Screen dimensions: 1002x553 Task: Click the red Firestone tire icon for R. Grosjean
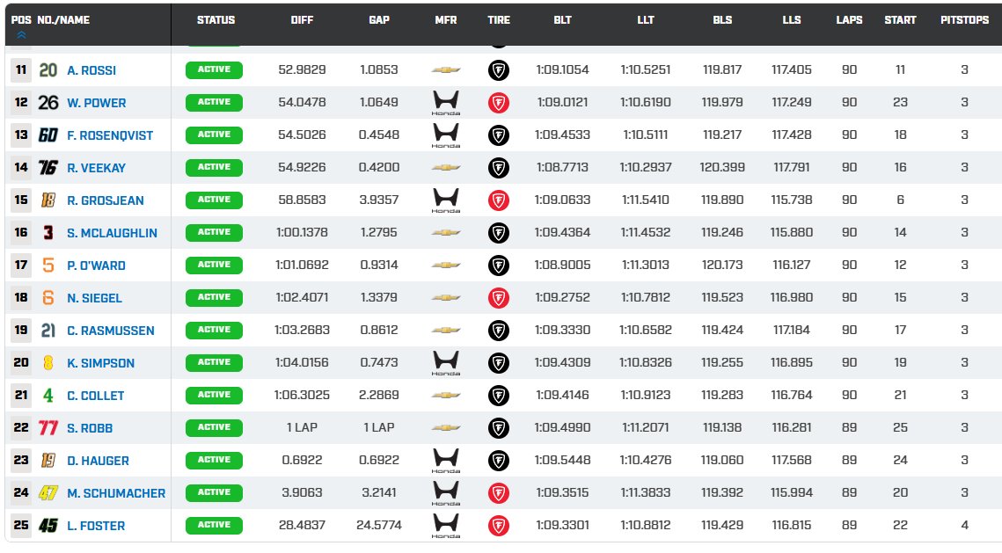[x=499, y=200]
